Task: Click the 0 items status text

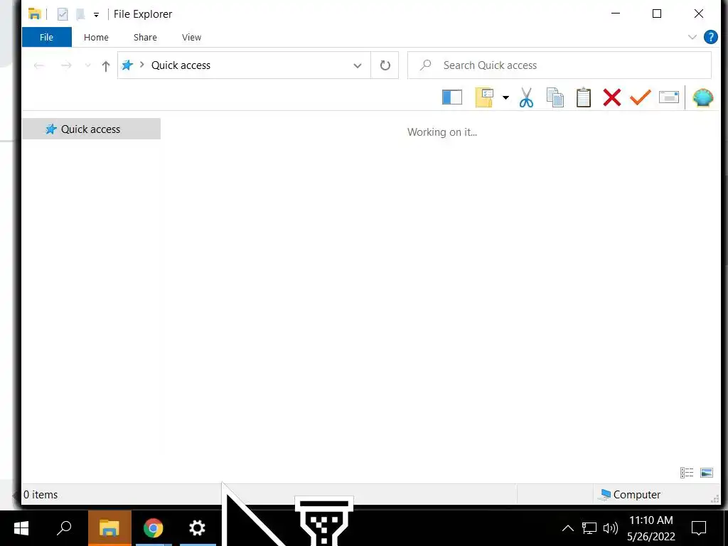Action: pyautogui.click(x=41, y=495)
